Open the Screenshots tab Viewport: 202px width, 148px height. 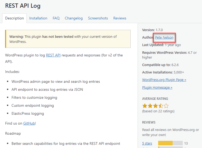click(x=98, y=18)
